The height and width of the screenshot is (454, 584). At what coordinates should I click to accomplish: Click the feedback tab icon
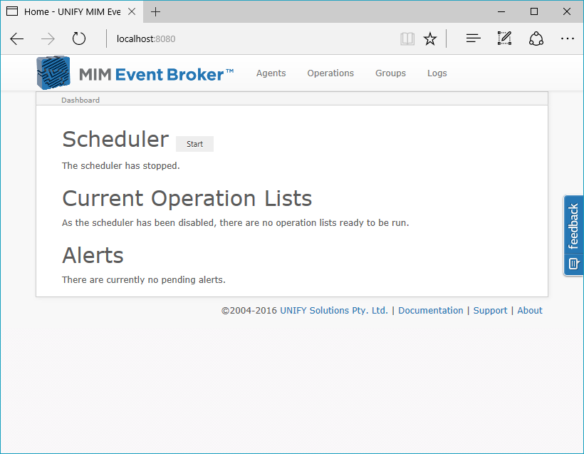pyautogui.click(x=573, y=264)
